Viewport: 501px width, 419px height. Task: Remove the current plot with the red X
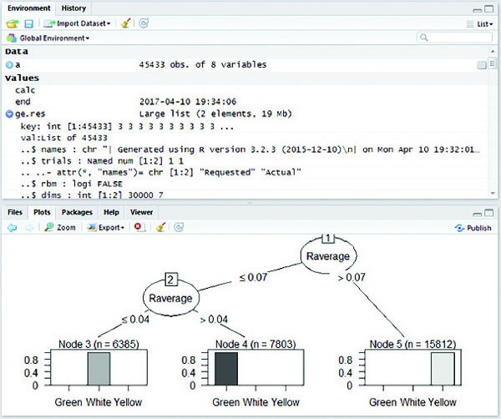(x=139, y=227)
